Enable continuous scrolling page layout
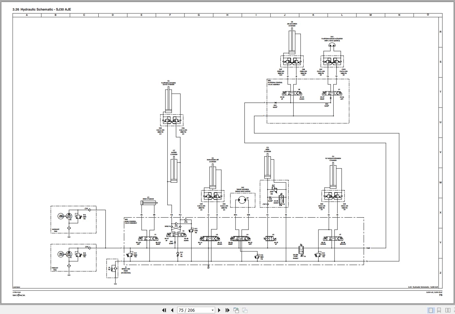The height and width of the screenshot is (314, 455). (x=439, y=310)
